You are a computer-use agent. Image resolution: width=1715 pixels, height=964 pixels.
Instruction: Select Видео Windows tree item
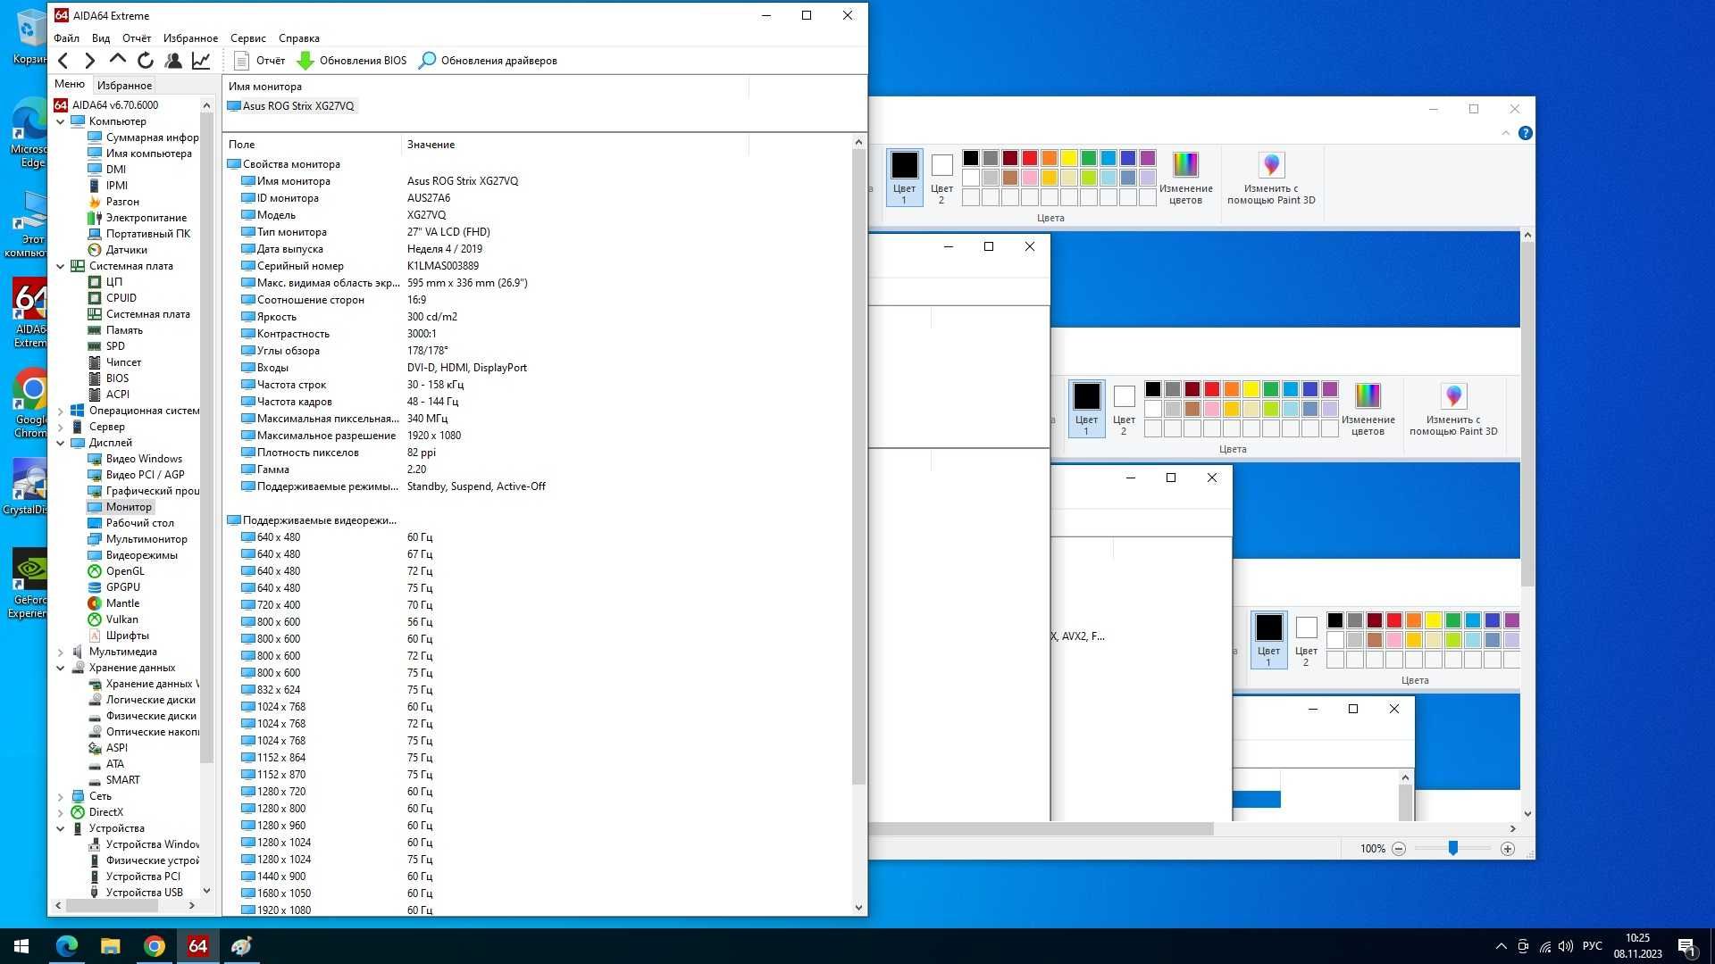(x=144, y=459)
